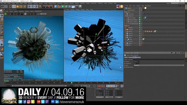Activate the Move tool

(x=14, y=6)
